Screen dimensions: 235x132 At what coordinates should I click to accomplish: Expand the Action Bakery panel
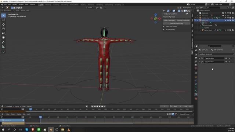coord(170,30)
